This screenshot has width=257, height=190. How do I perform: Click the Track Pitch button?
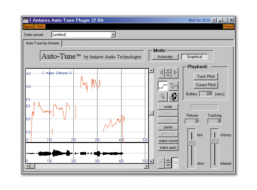[x=206, y=77]
